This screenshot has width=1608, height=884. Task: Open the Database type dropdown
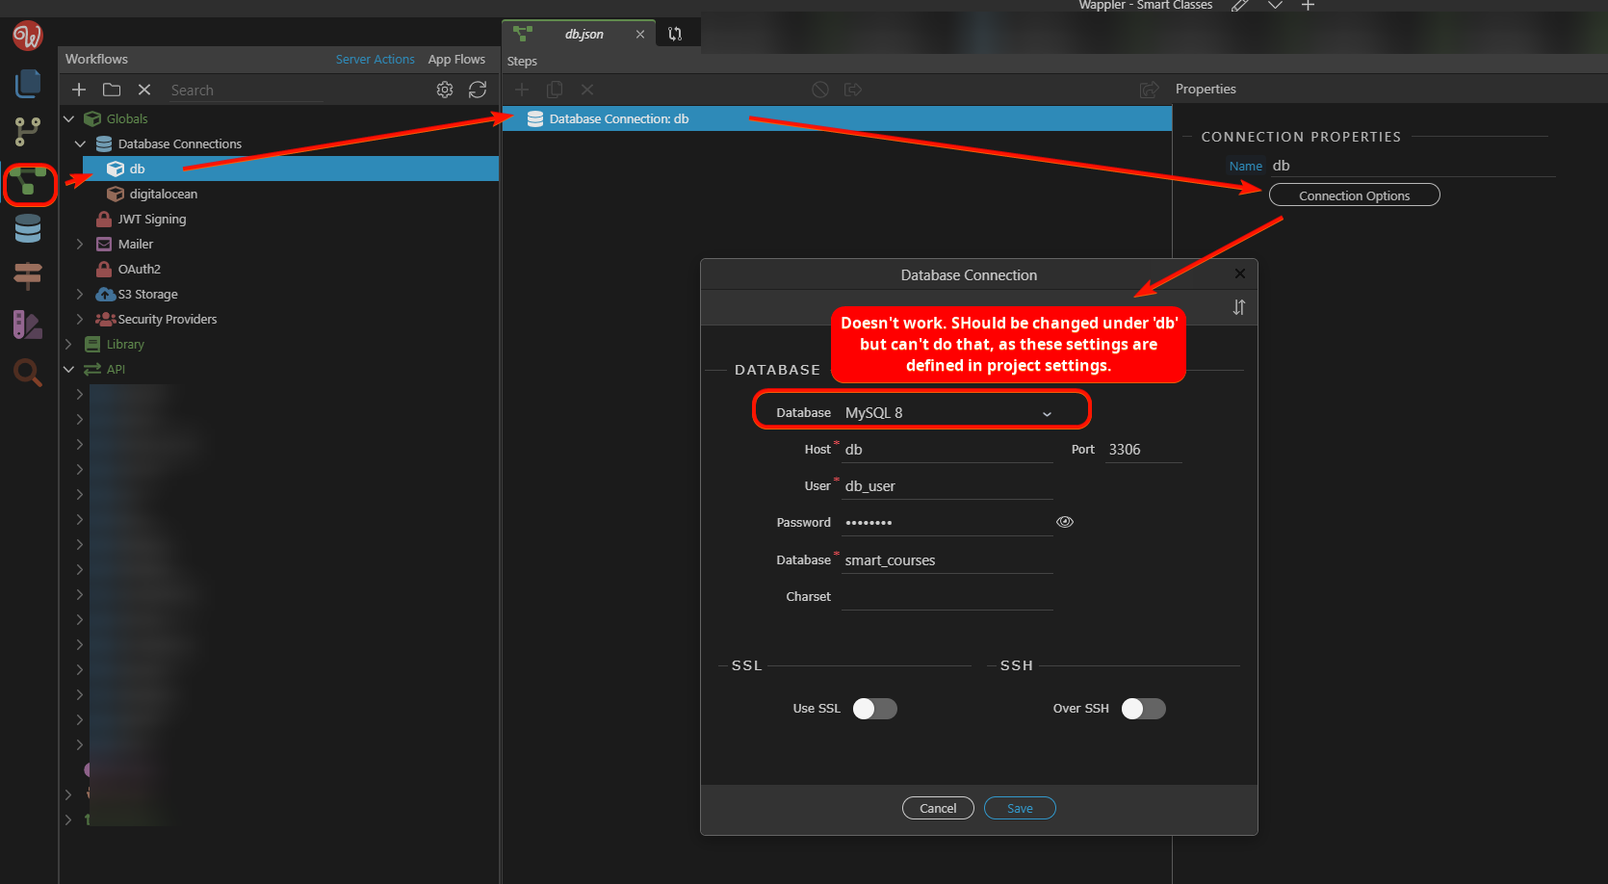tap(947, 413)
